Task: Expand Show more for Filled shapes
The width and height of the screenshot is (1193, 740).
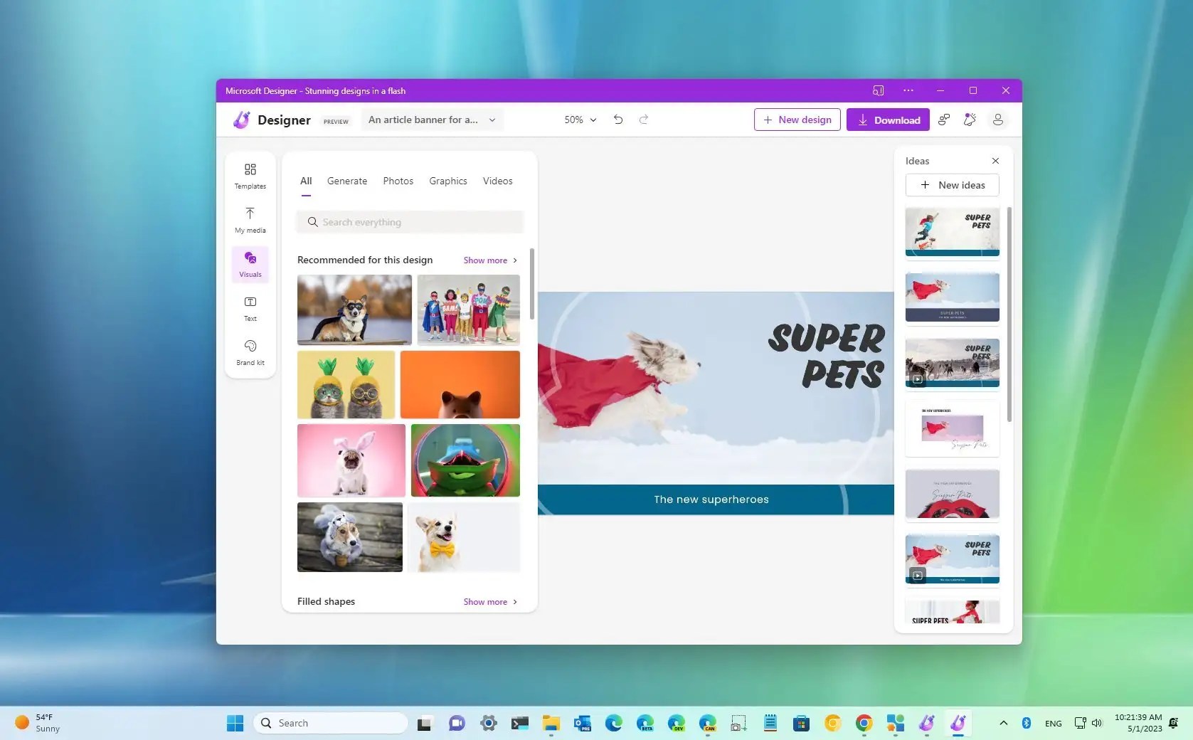Action: [x=489, y=601]
